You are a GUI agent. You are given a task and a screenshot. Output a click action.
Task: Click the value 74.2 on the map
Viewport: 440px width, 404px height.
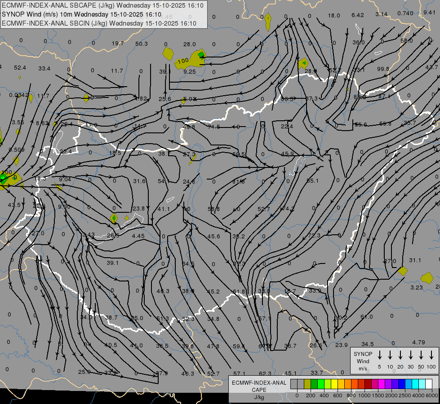[x=288, y=209]
